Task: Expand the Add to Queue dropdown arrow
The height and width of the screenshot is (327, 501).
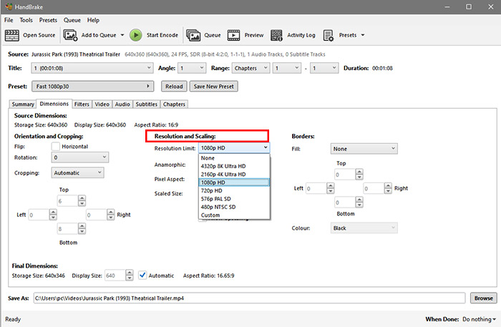Action: coord(122,35)
